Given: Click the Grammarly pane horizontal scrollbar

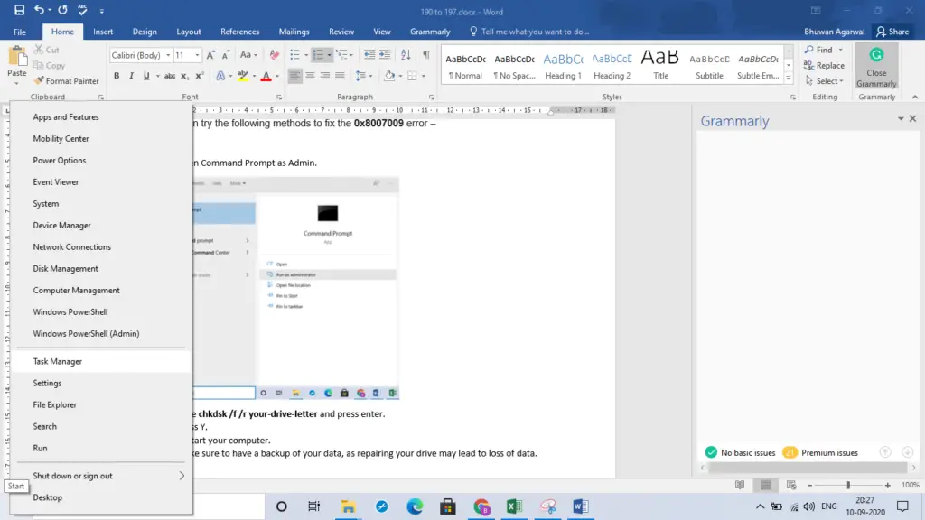Looking at the screenshot, I should [808, 468].
